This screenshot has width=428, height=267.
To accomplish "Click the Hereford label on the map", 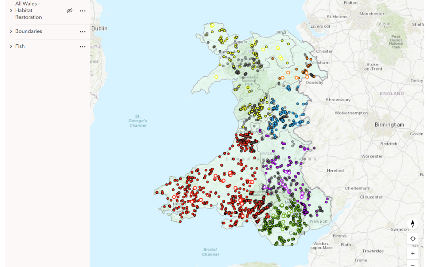I will coord(335,171).
